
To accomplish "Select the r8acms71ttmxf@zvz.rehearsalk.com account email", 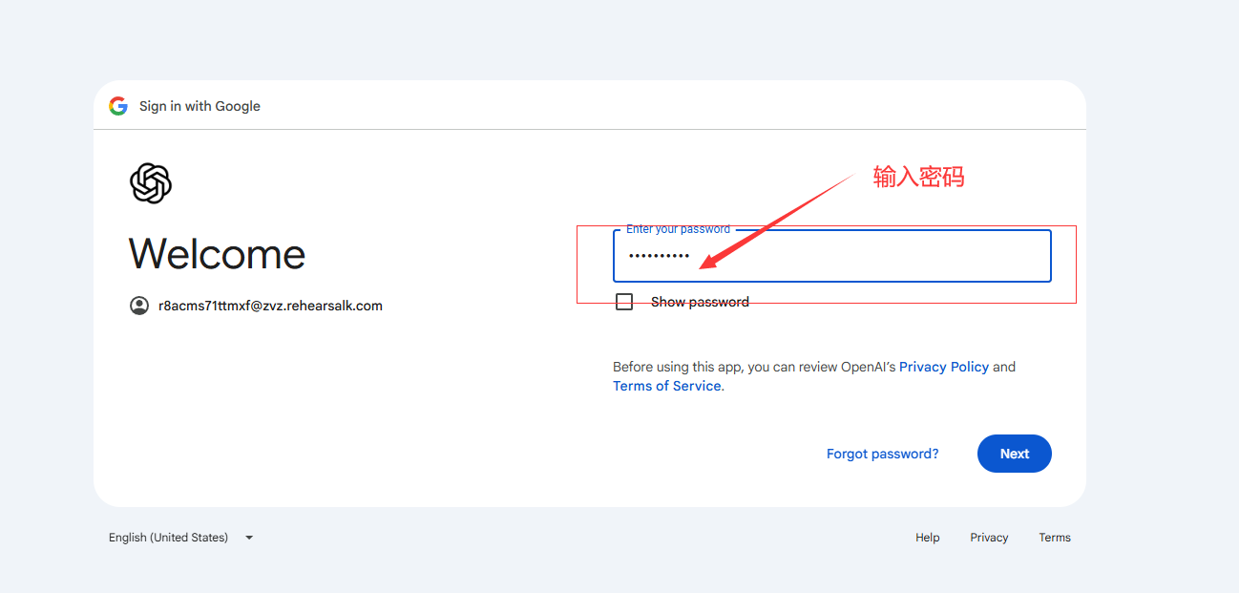I will click(x=270, y=306).
